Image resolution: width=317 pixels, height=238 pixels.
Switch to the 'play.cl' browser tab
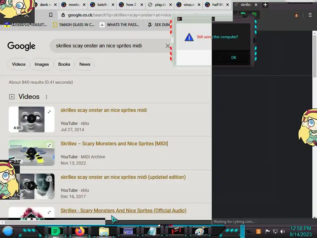tap(159, 5)
